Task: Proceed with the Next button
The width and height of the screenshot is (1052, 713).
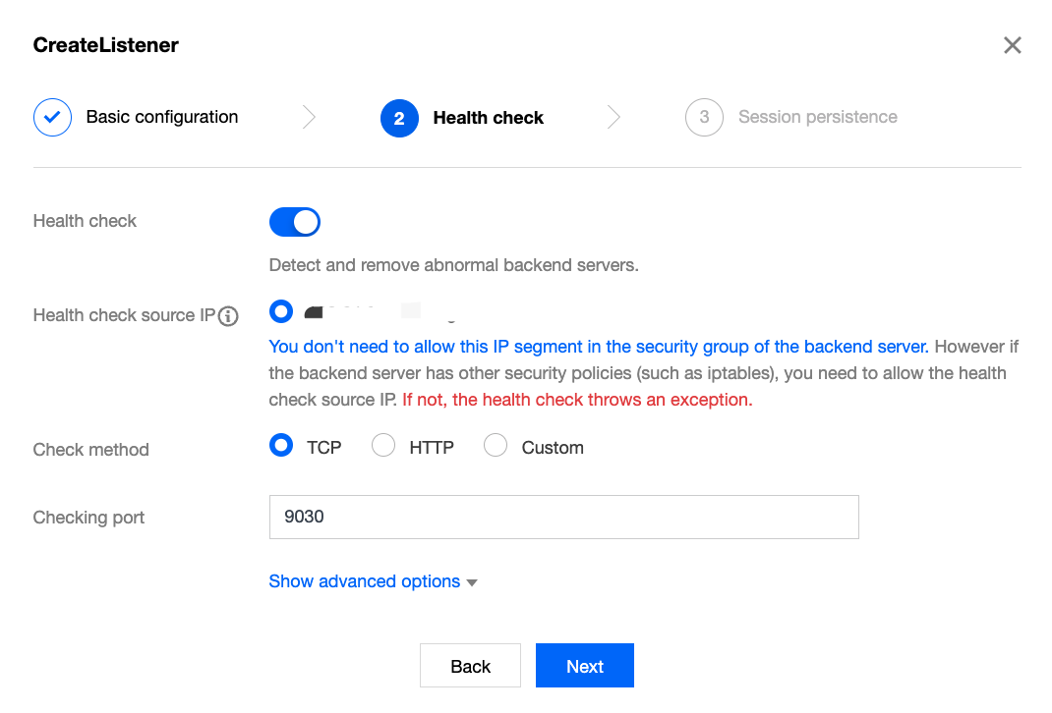Action: tap(584, 666)
